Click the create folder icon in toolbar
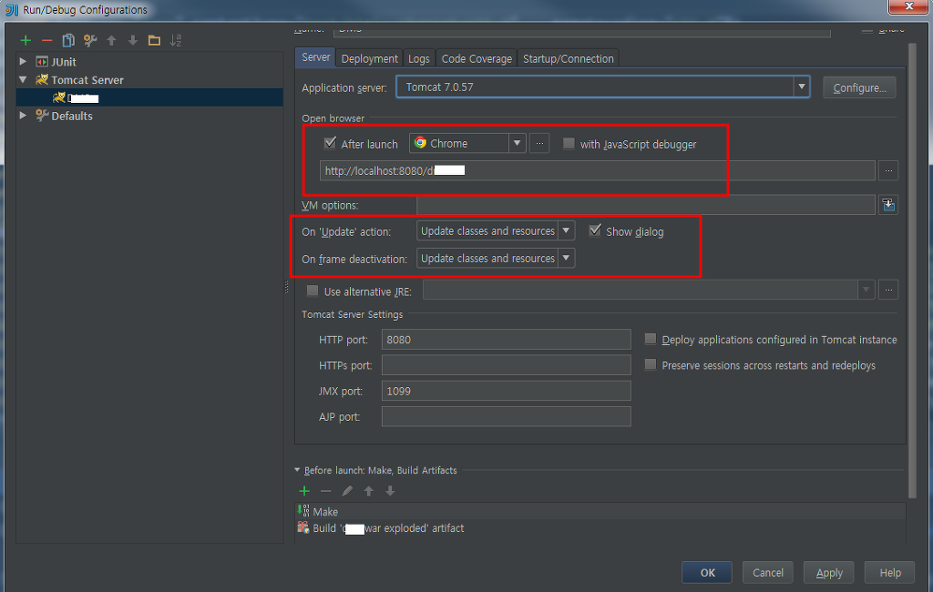Screen dimensions: 933x592 (x=154, y=40)
